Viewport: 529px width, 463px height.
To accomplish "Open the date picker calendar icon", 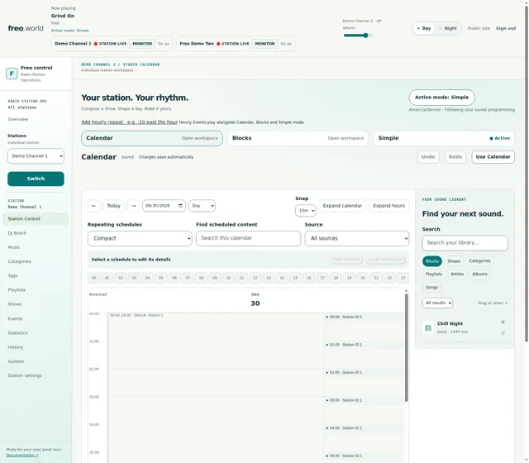I will pyautogui.click(x=180, y=206).
